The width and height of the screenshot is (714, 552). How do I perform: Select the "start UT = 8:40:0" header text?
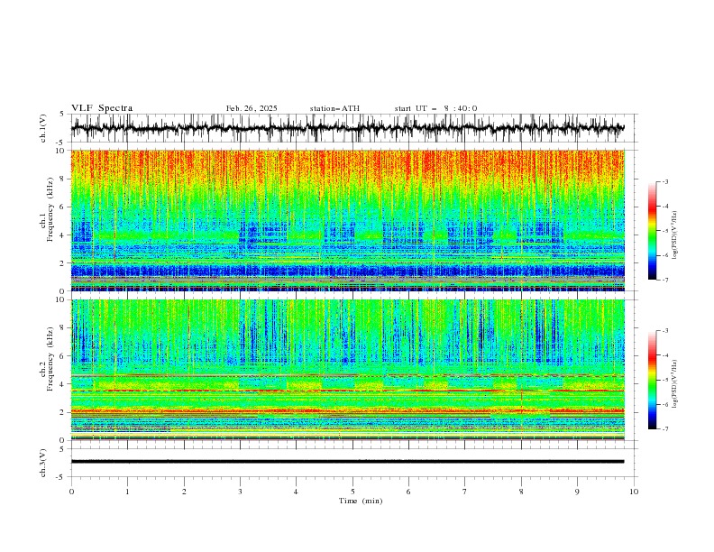435,108
